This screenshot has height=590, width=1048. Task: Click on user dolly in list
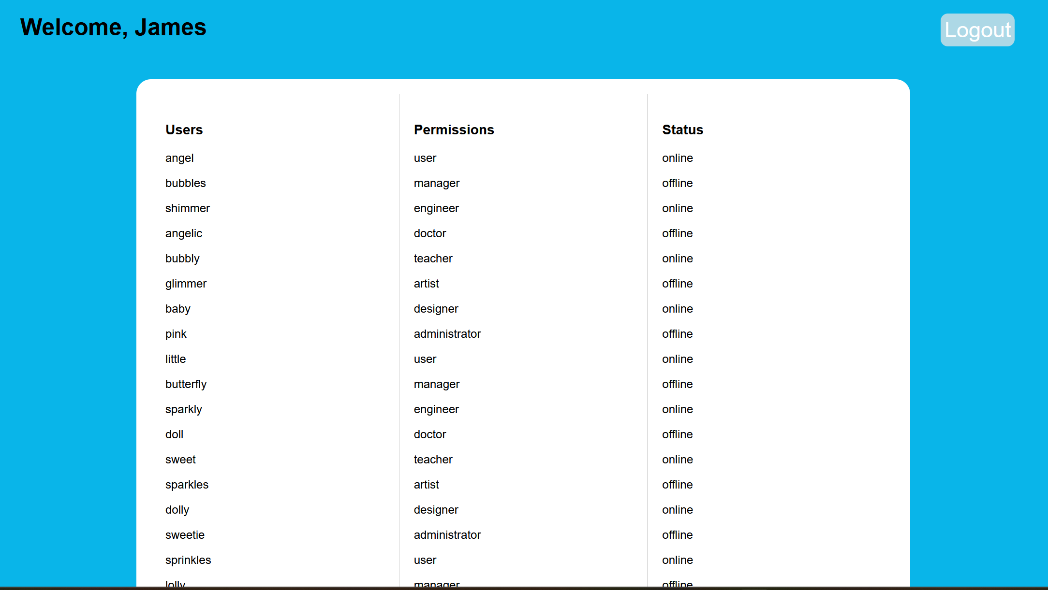pyautogui.click(x=177, y=509)
